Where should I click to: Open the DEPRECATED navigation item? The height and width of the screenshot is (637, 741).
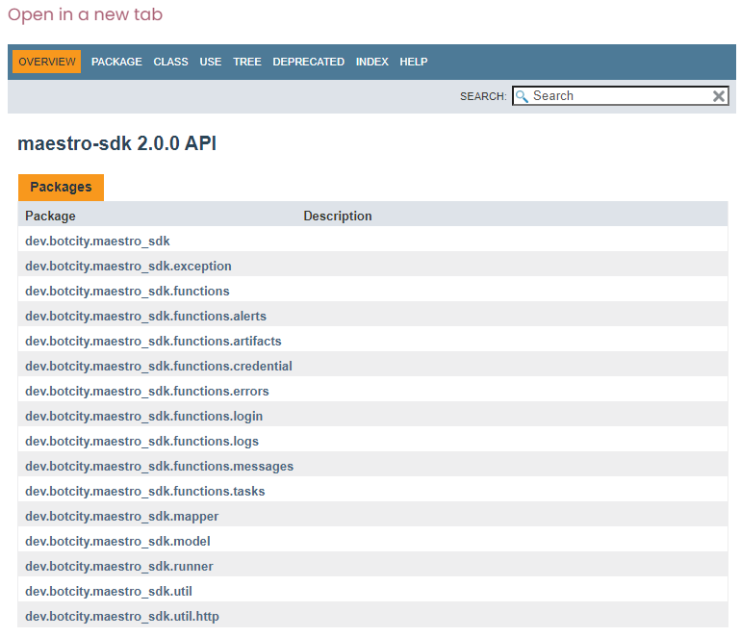pyautogui.click(x=308, y=62)
